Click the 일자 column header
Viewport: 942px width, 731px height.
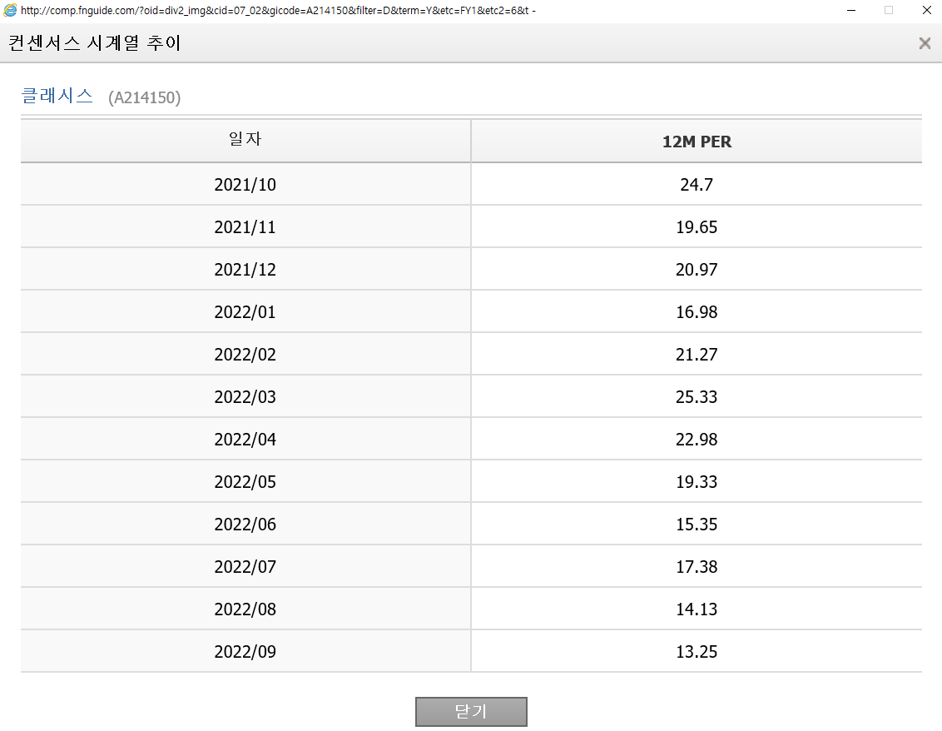pyautogui.click(x=245, y=140)
